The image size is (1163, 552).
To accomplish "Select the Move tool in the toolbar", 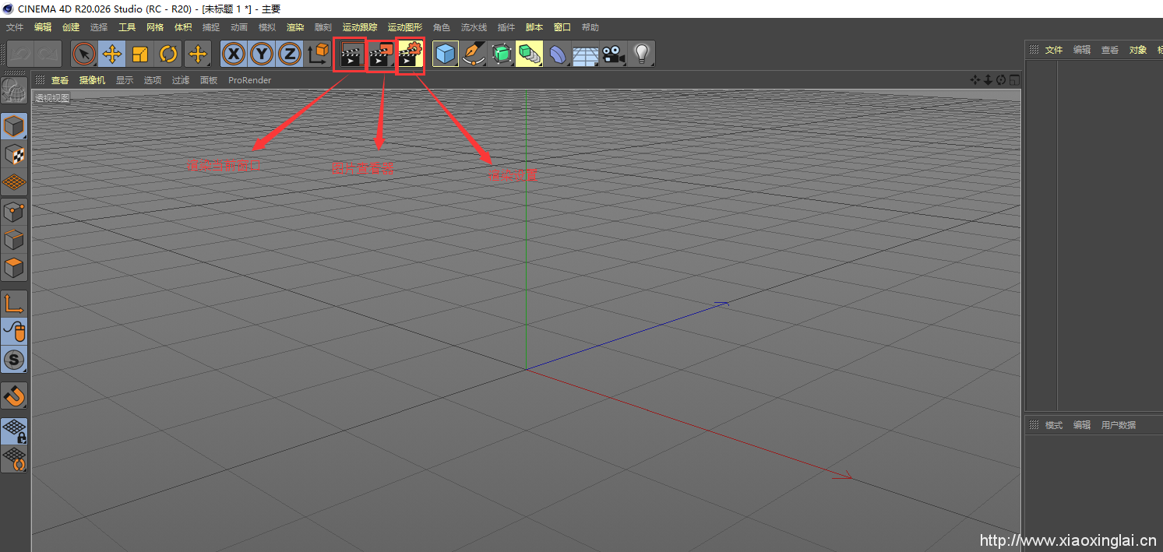I will (112, 54).
